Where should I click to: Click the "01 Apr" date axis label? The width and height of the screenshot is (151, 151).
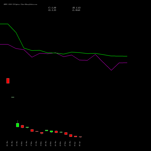(x=75, y=144)
